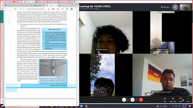This screenshot has width=193, height=108.
Task: Toggle the camera button in the call
Action: [x=132, y=100]
